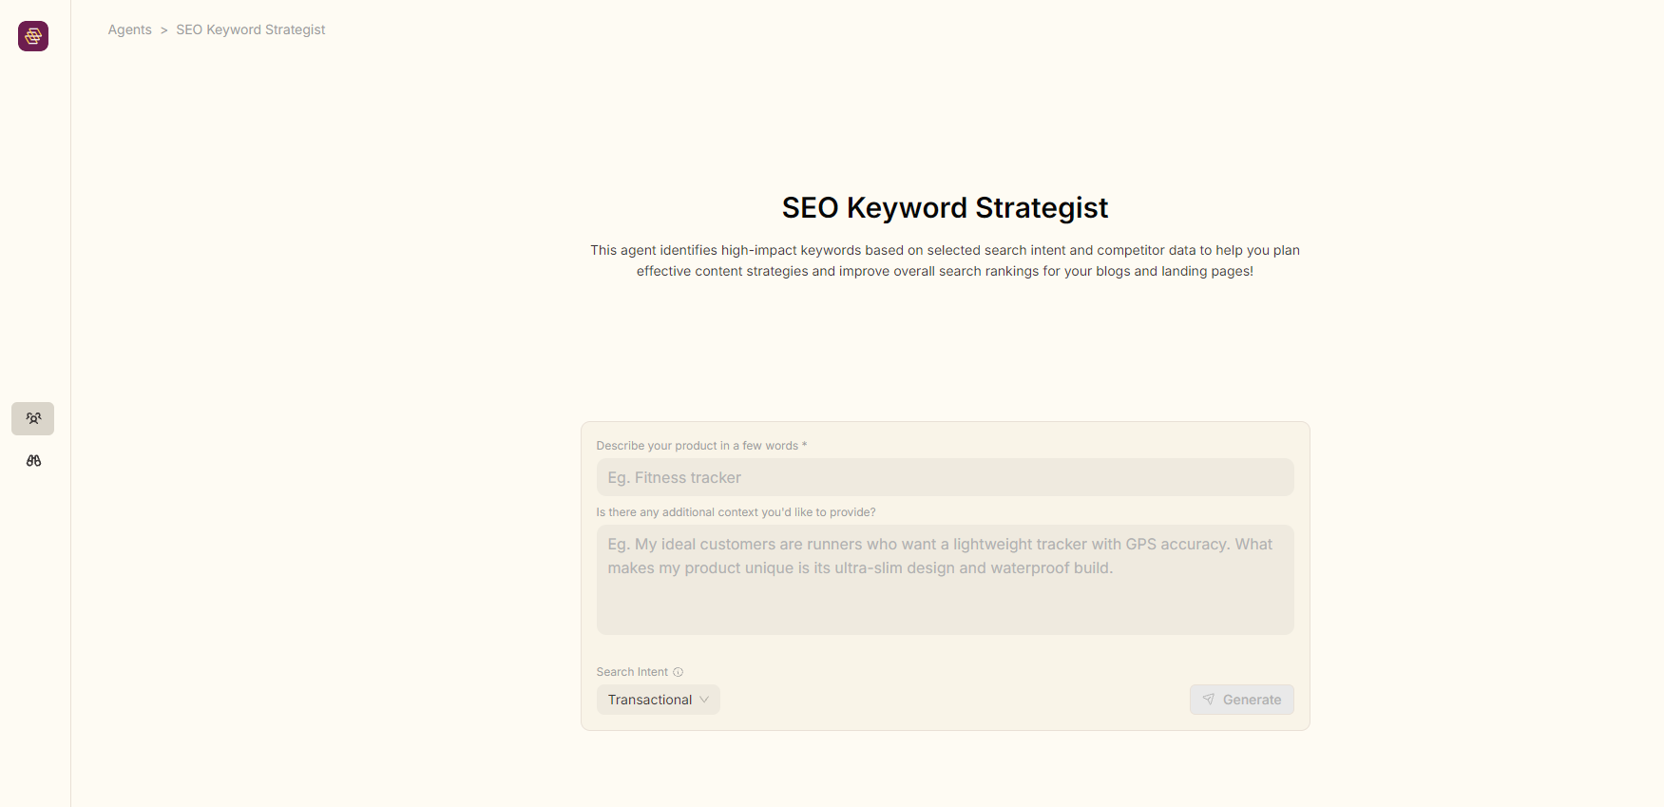Open the Agents section from the sidebar icon
The image size is (1664, 807).
coord(33,418)
